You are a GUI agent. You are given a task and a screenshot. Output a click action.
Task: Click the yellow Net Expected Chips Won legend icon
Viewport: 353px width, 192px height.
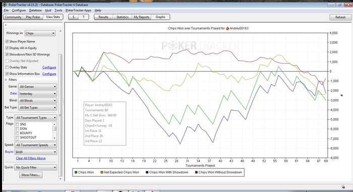(102, 172)
